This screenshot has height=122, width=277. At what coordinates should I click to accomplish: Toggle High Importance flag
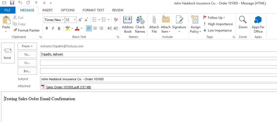point(218,24)
